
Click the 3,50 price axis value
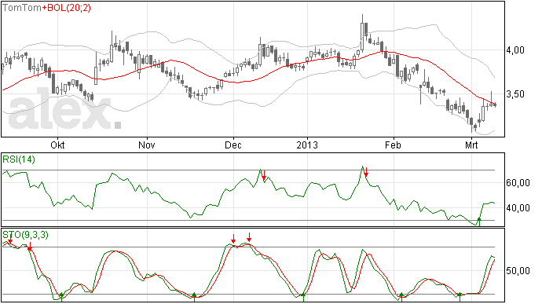pos(515,94)
